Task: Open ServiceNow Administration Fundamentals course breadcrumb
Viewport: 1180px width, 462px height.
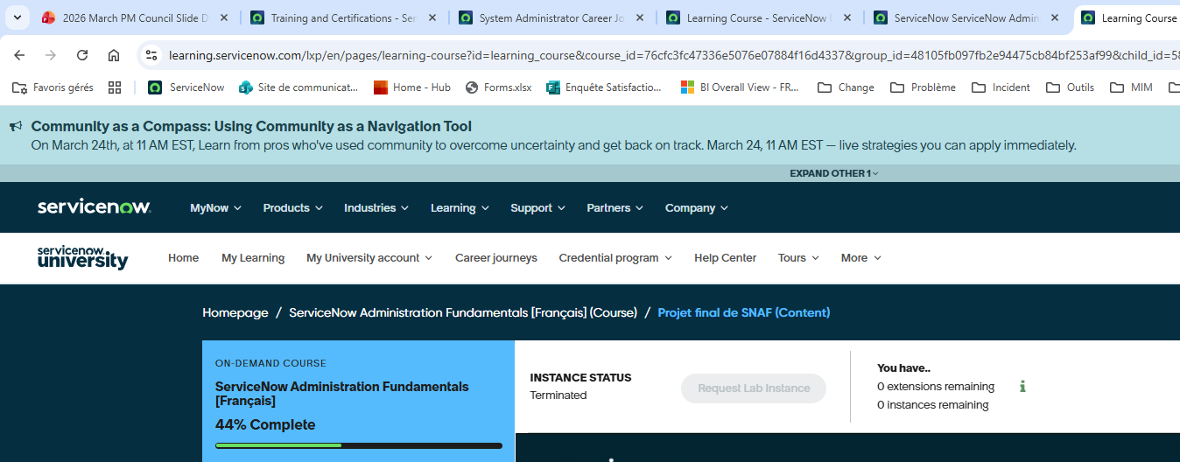Action: point(463,312)
